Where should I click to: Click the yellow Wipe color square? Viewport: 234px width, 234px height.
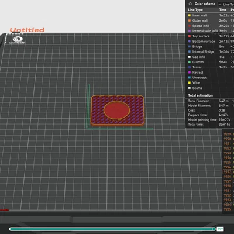pyautogui.click(x=190, y=82)
